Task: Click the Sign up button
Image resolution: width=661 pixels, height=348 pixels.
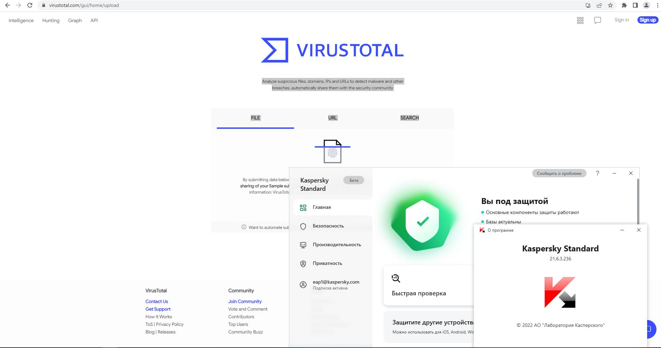Action: coord(648,20)
